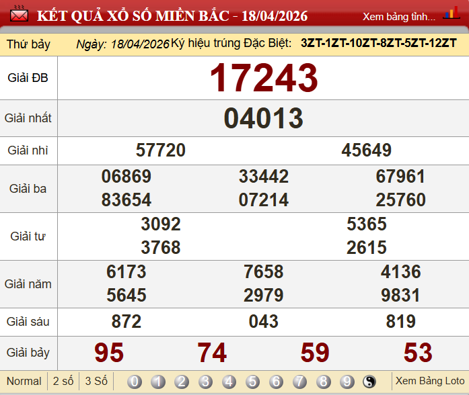Screen dimensions: 469x395
Task: Choose the number 7 ball filter
Action: pos(300,382)
